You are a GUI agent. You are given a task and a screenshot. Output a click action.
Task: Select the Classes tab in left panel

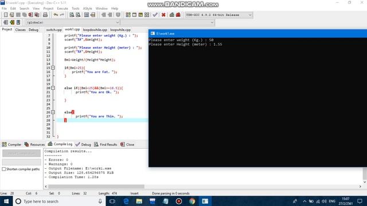coord(21,30)
